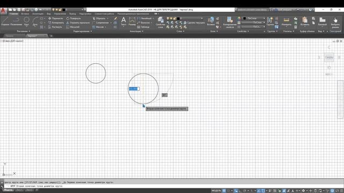Select the Дуга (Arc) tool
The height and width of the screenshot is (193, 344).
tap(35, 21)
